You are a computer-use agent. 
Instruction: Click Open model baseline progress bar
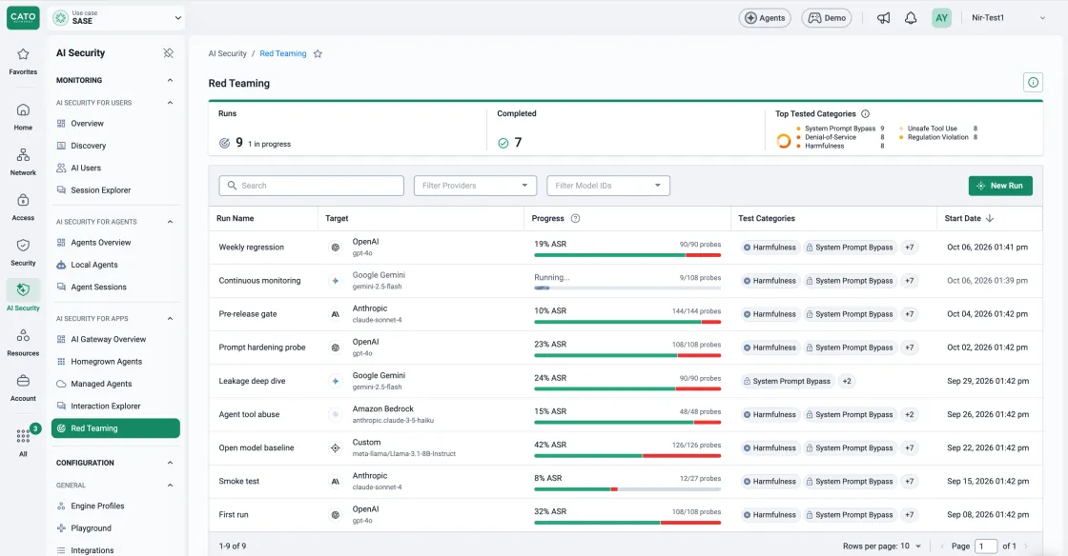click(627, 455)
